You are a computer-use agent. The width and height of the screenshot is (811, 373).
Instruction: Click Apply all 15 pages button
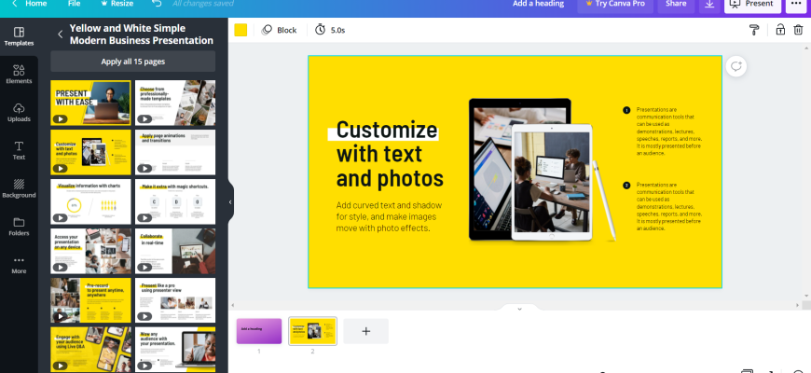(x=132, y=62)
